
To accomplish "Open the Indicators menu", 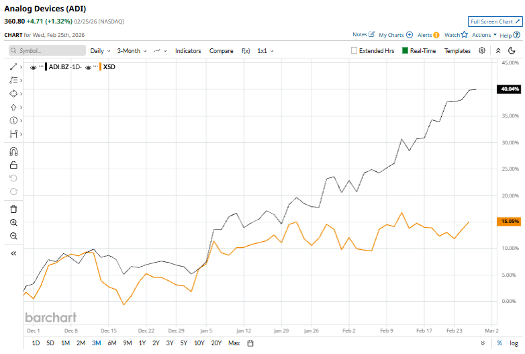I will (x=188, y=50).
